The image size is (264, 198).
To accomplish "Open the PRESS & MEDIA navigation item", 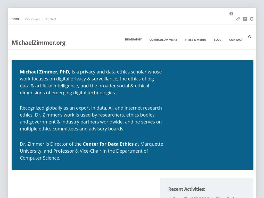I will point(195,40).
